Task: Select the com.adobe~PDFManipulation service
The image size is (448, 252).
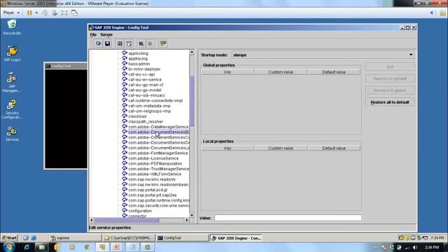Action: pyautogui.click(x=155, y=163)
